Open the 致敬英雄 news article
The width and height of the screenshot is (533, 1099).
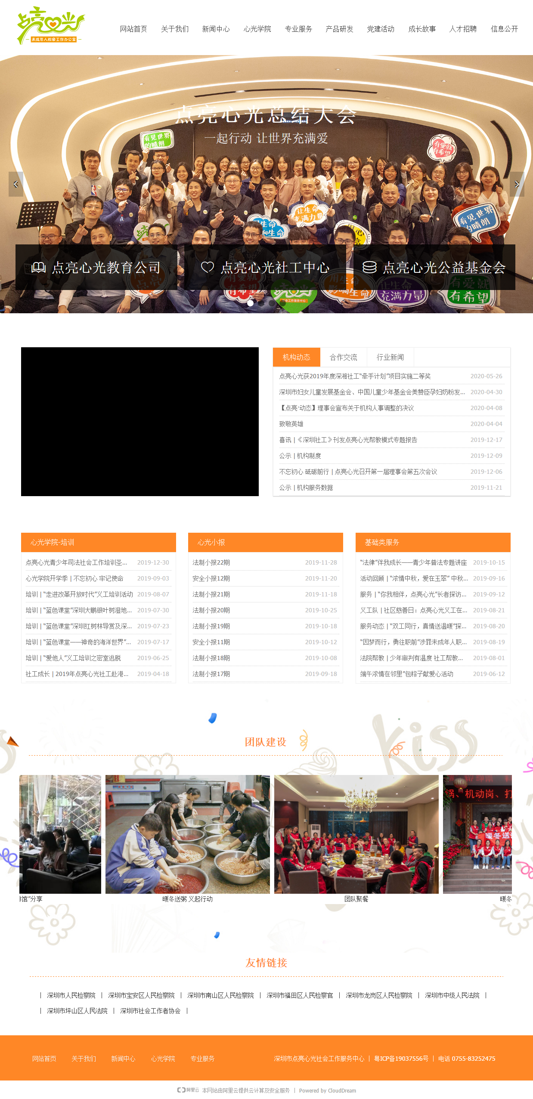[291, 424]
